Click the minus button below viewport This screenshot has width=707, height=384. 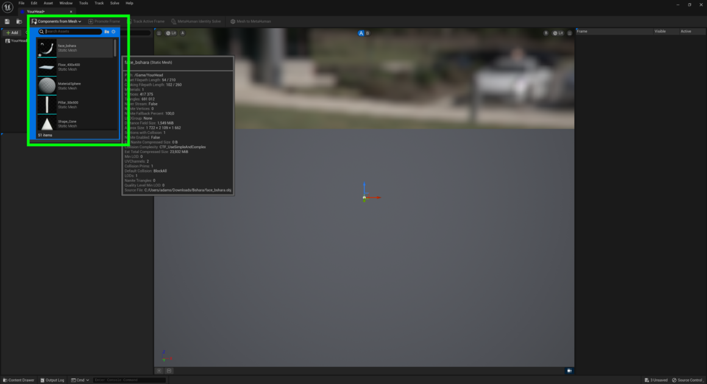169,371
